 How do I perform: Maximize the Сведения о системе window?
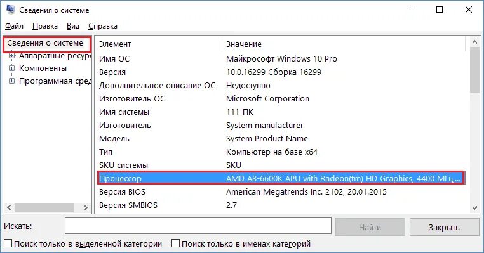pos(440,10)
